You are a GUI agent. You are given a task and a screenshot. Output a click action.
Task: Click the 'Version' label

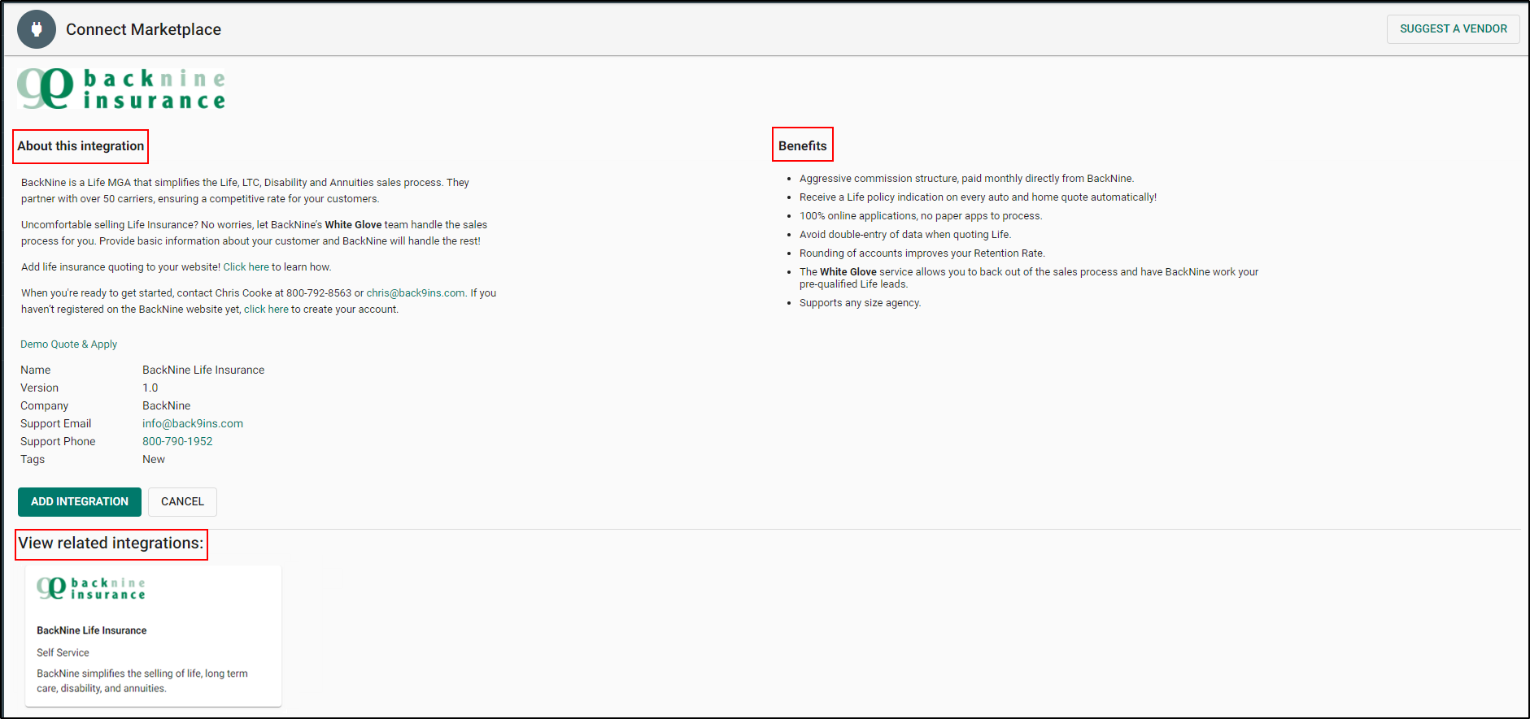point(39,388)
